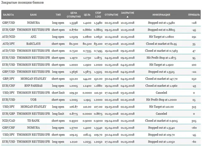Select the UOB bank cell
The image size is (202, 146).
coord(33,100)
